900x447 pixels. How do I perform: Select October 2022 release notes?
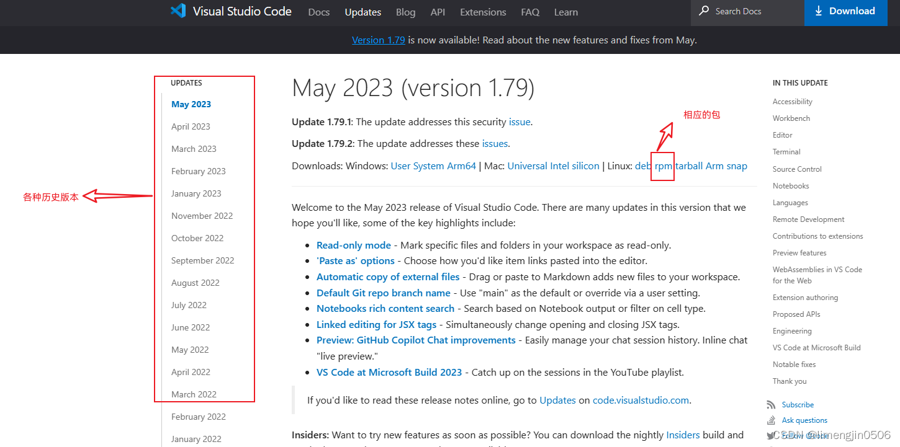pyautogui.click(x=197, y=238)
